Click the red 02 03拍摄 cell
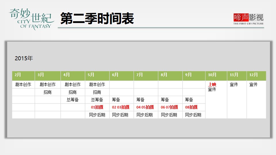This screenshot has width=276, height=155. (121, 107)
